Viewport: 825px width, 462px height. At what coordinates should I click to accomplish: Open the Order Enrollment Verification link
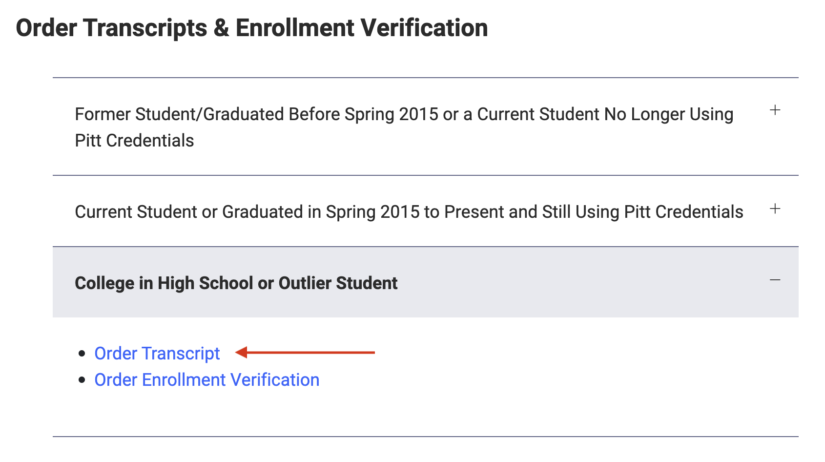coord(206,379)
